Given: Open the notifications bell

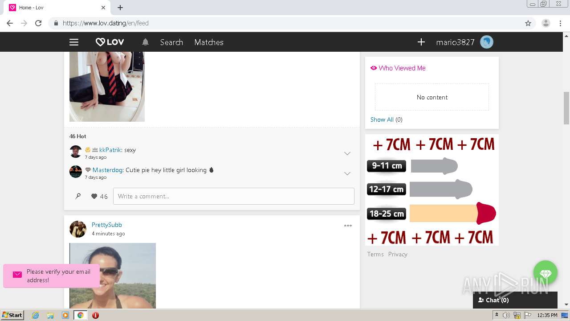Looking at the screenshot, I should [x=145, y=42].
